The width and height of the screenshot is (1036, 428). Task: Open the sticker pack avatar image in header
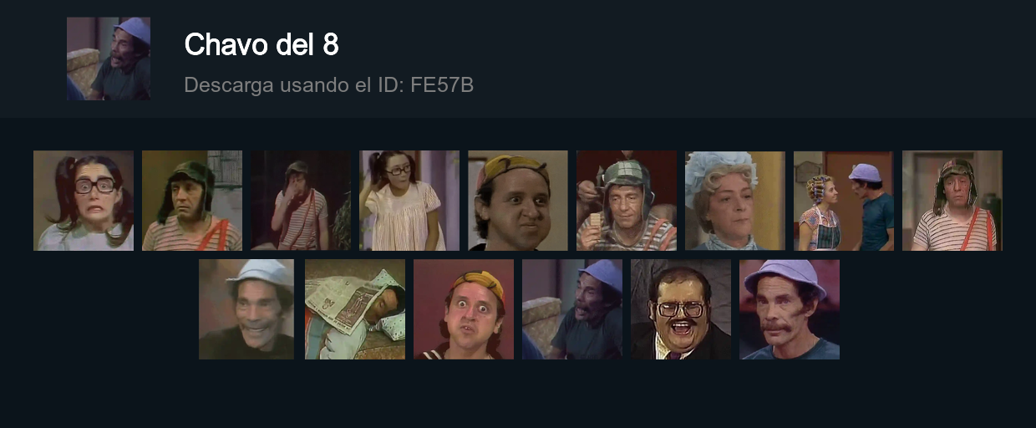click(109, 59)
